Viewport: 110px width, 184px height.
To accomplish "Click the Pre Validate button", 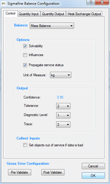I will [20, 172].
